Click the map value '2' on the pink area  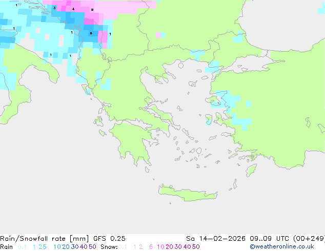(92, 10)
